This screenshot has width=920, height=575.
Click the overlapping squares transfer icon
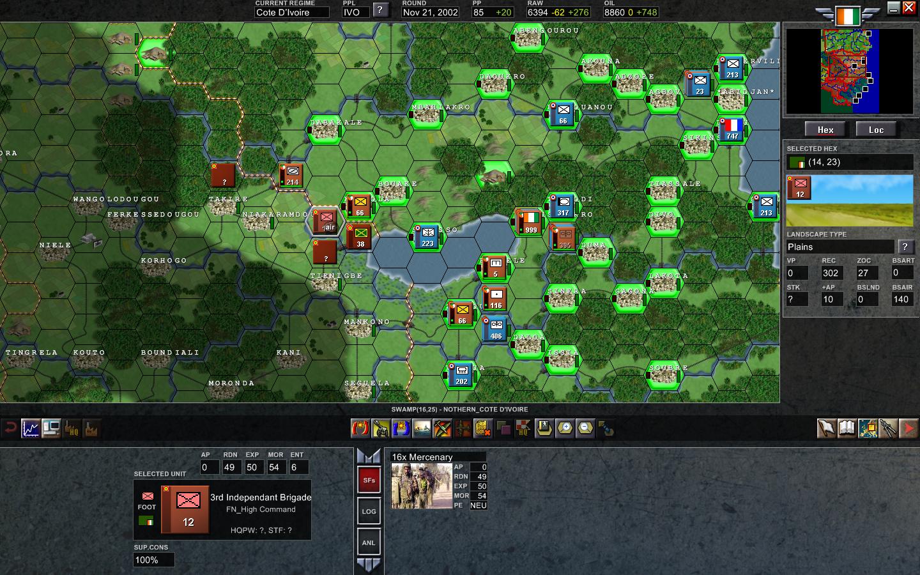click(503, 428)
